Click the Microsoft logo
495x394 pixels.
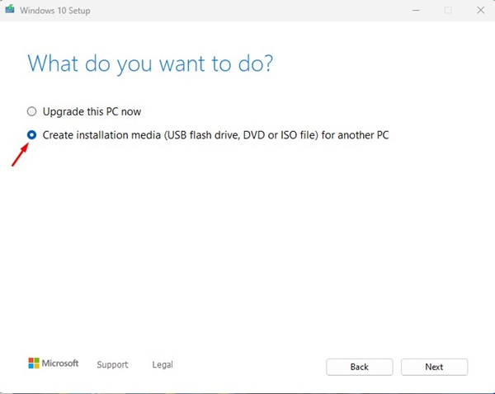coord(54,363)
